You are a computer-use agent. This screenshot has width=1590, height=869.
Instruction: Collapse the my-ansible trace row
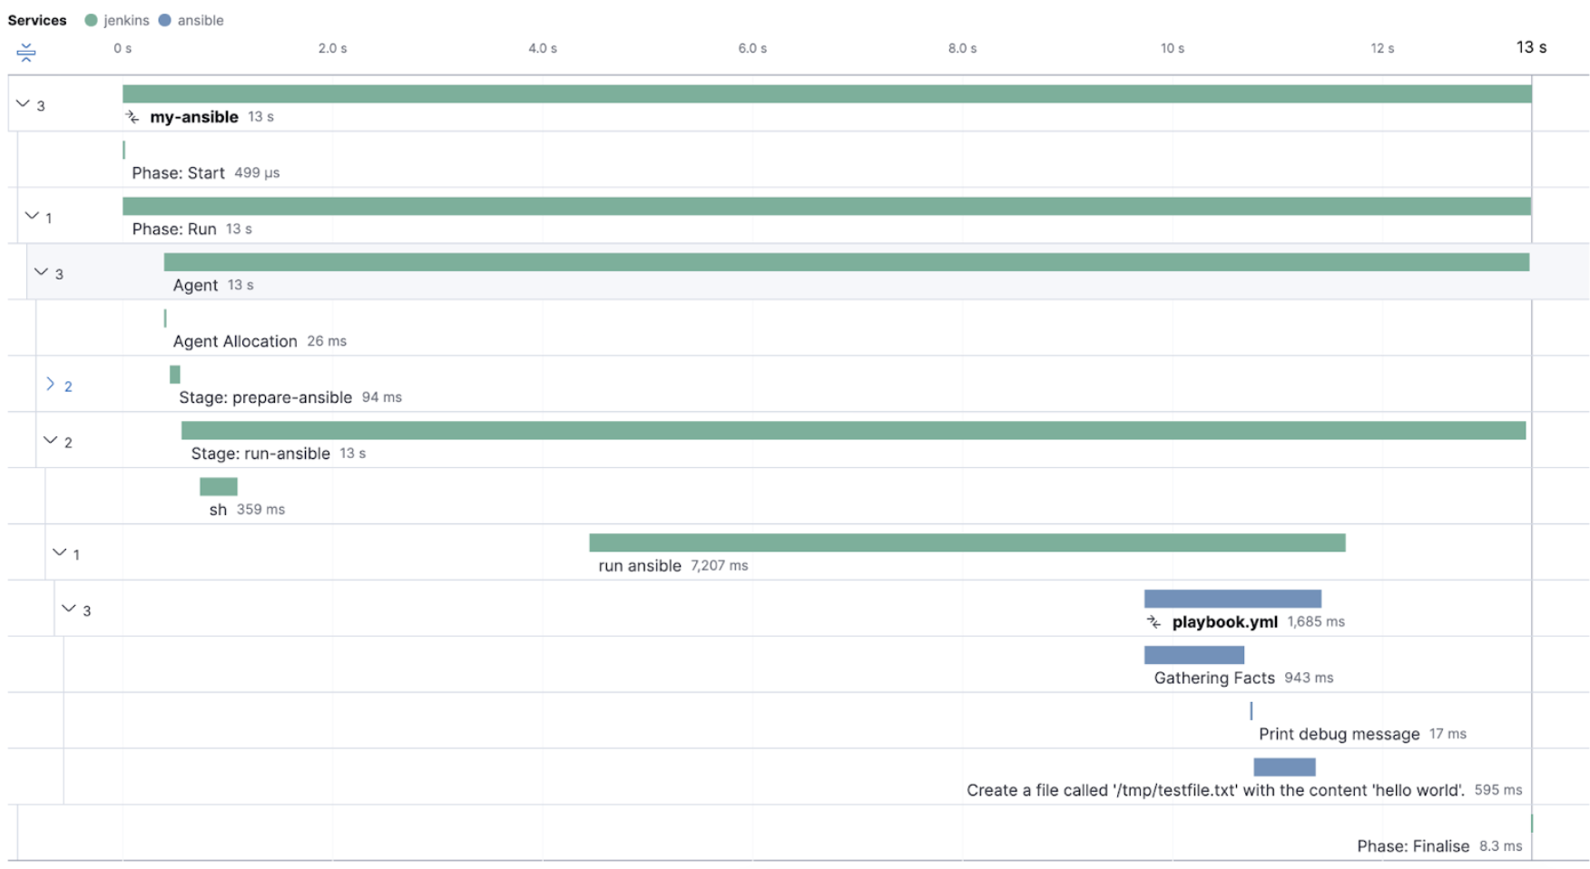click(24, 103)
